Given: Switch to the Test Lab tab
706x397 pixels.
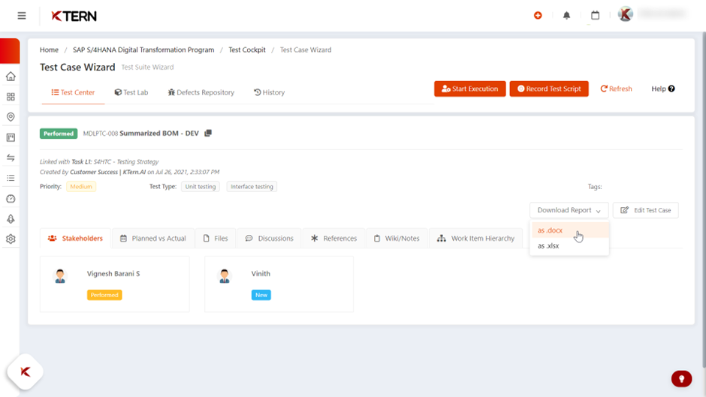Looking at the screenshot, I should pos(131,92).
